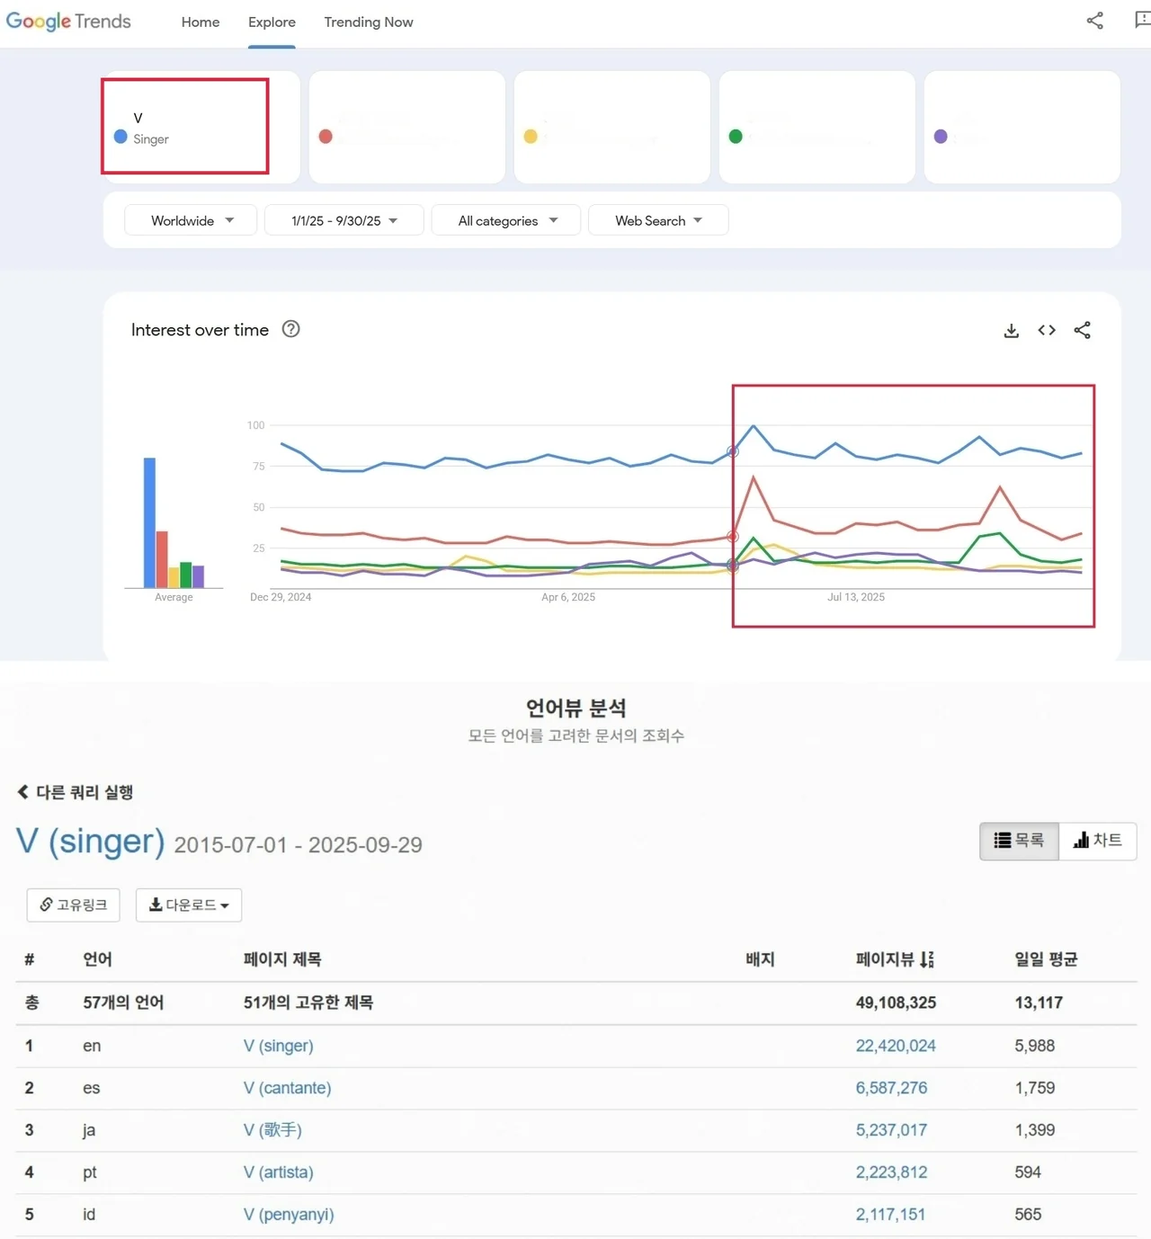Image resolution: width=1151 pixels, height=1239 pixels.
Task: Click the help icon beside Interest over time
Action: (290, 329)
